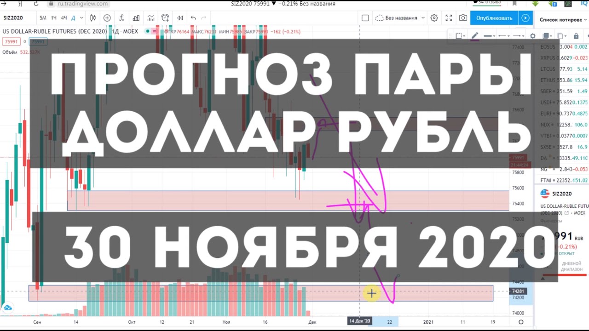
Task: Click the cloud icon at bottom left of chart
Action: [7, 307]
